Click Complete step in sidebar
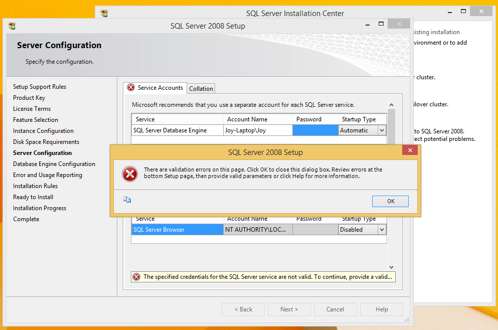Image resolution: width=498 pixels, height=330 pixels. pyautogui.click(x=26, y=219)
